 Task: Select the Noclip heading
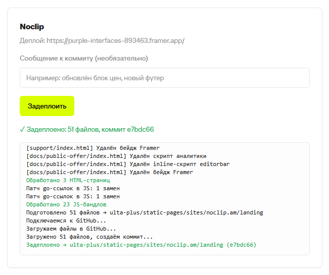click(32, 27)
